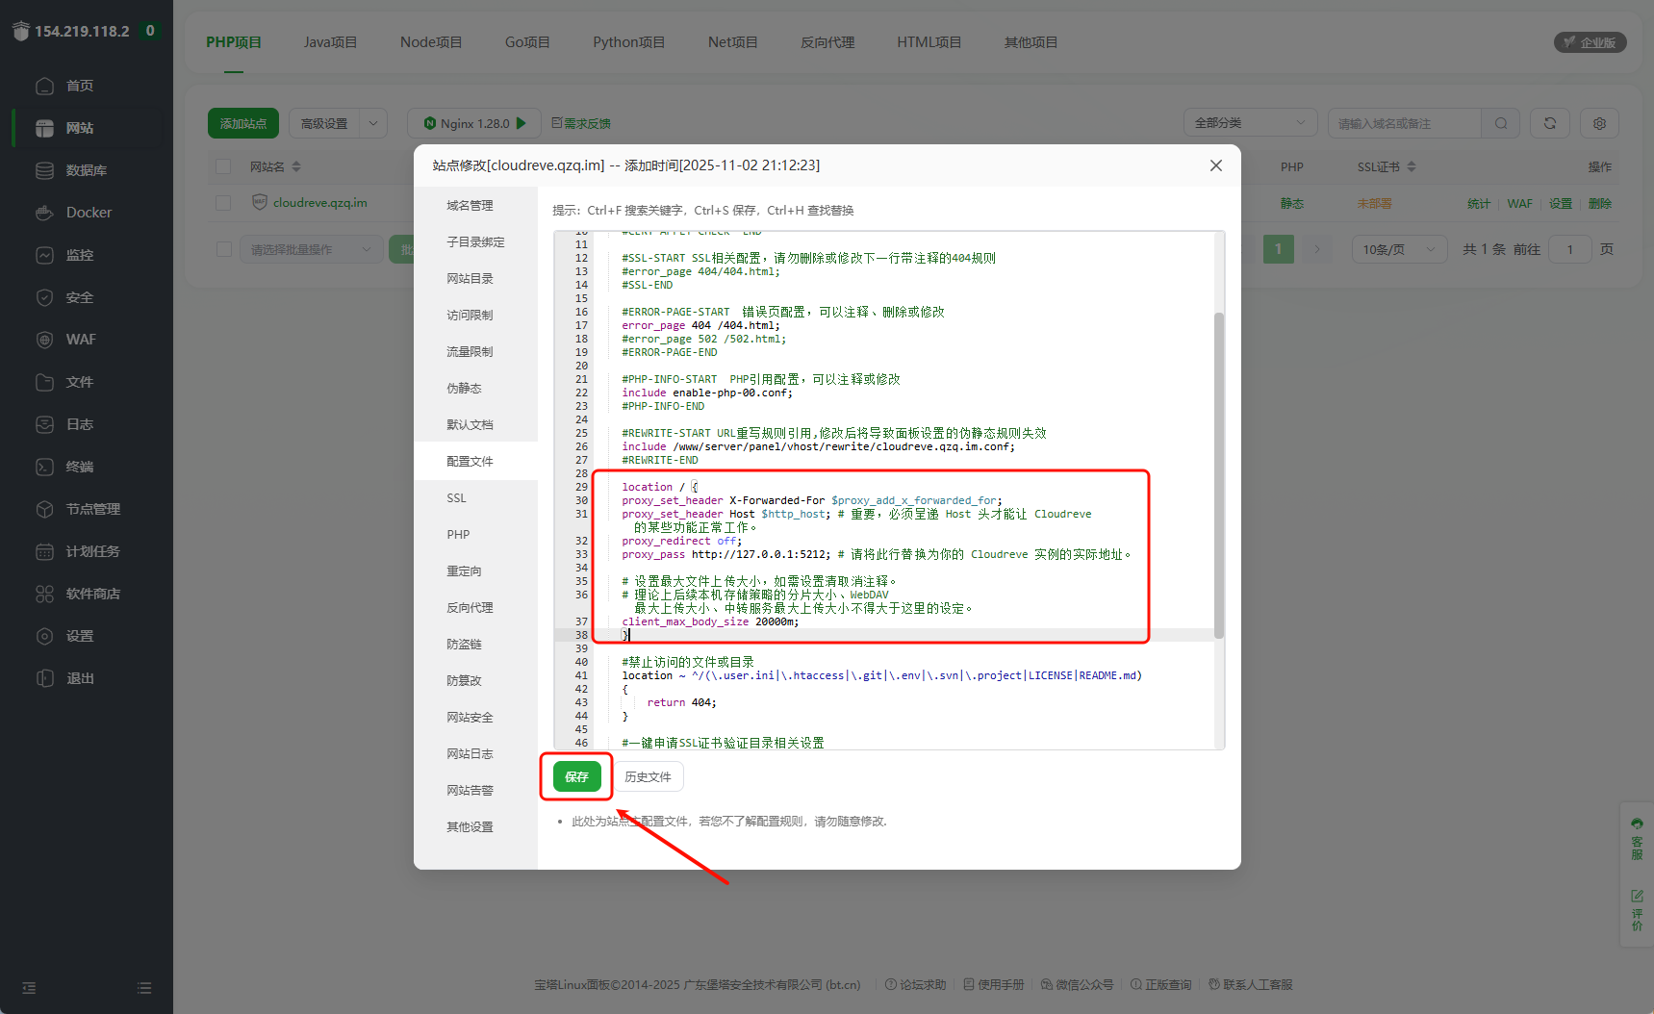Open the WAF shield icon in sidebar
1654x1014 pixels.
click(44, 340)
